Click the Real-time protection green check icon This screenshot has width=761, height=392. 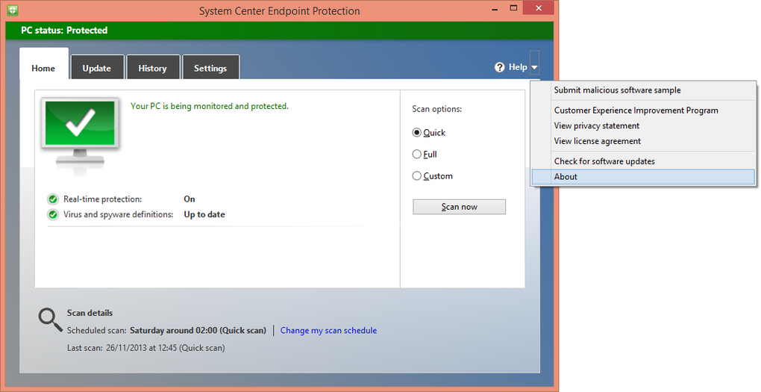click(x=53, y=199)
